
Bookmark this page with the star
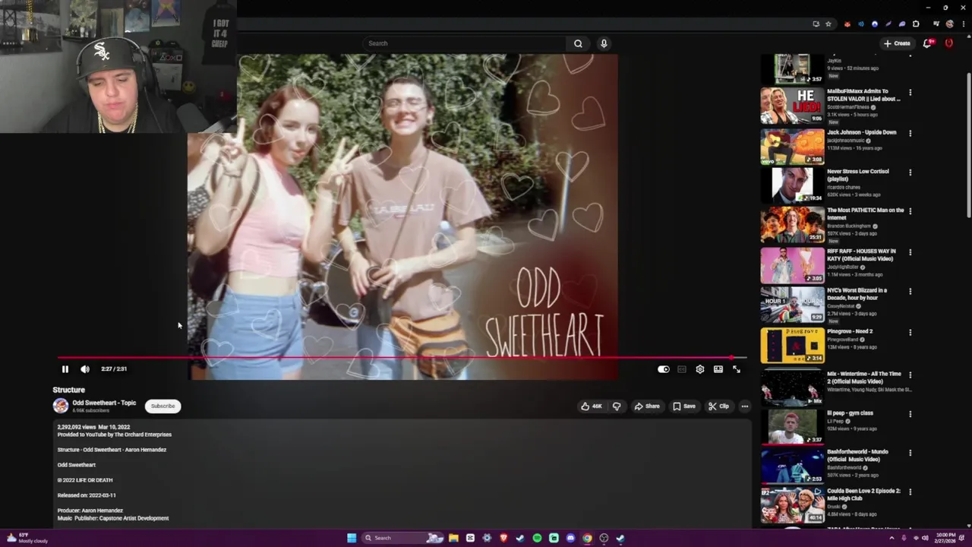828,24
